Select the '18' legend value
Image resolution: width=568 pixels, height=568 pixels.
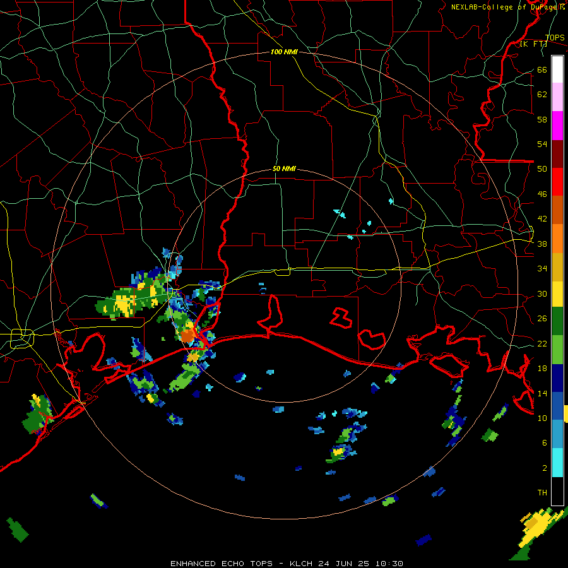point(542,369)
